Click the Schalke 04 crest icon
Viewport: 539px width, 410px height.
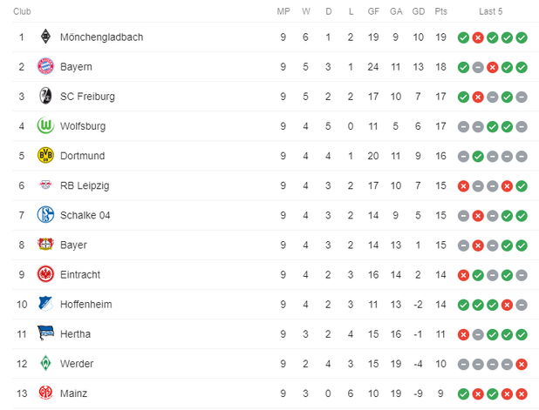45,215
